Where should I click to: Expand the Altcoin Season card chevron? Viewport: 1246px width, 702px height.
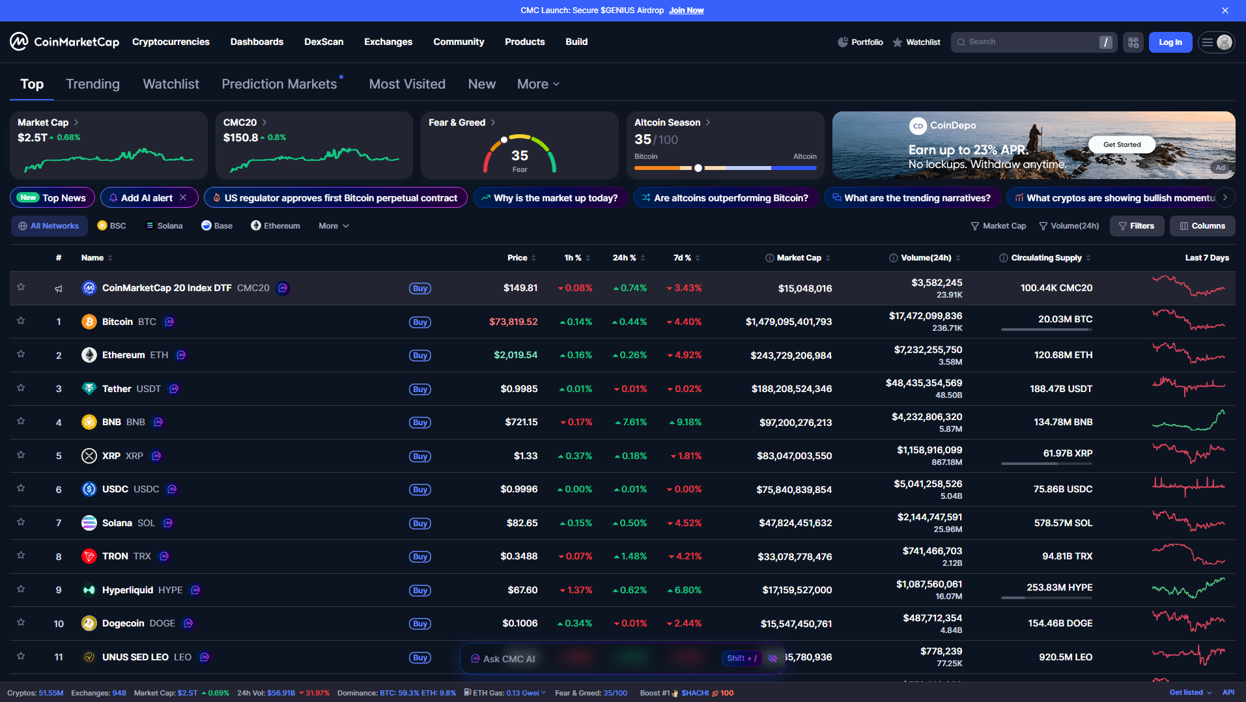click(708, 122)
